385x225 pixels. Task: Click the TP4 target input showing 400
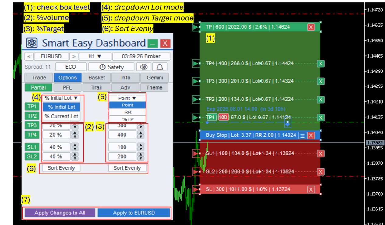122,135
